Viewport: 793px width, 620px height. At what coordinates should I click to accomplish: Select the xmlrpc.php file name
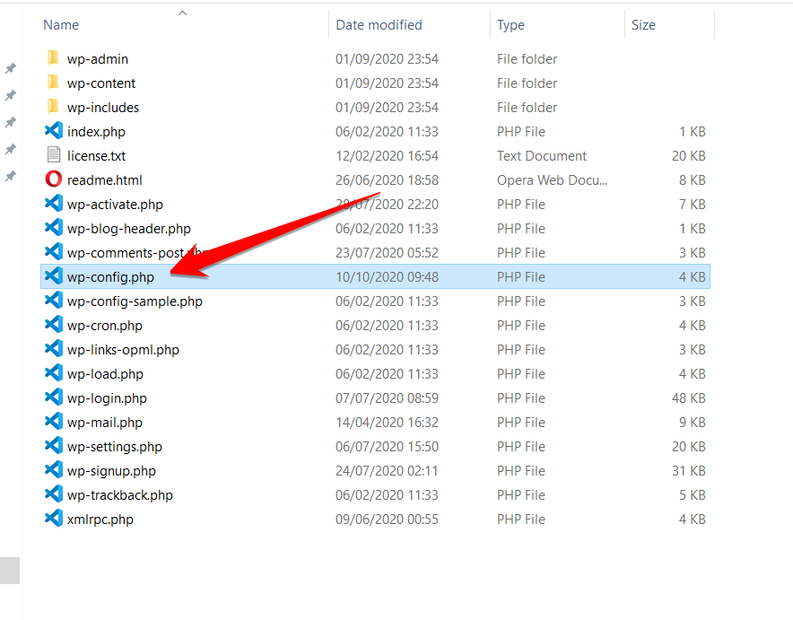pos(100,520)
